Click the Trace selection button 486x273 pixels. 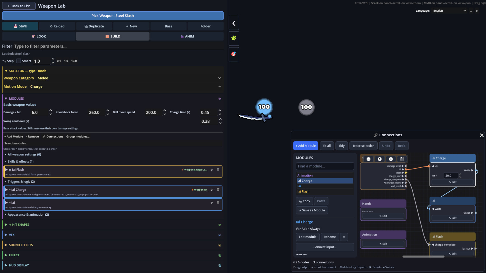(363, 146)
